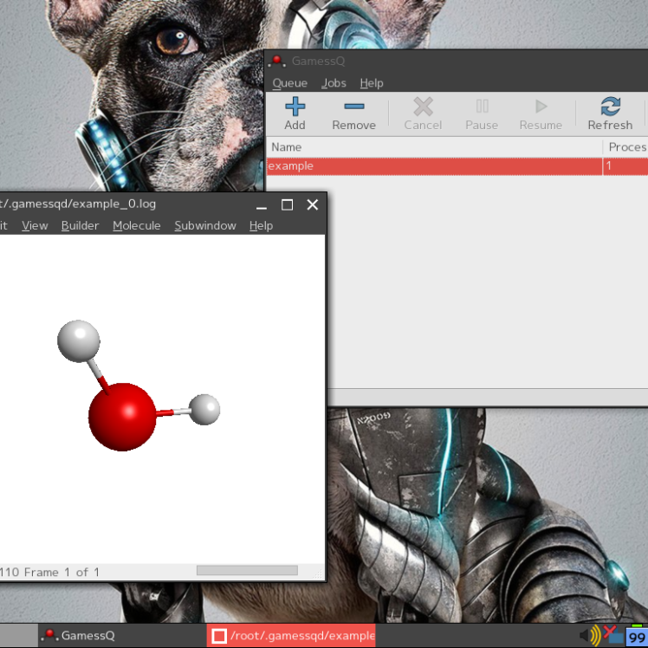Maximize the example_0.log window

click(x=287, y=205)
